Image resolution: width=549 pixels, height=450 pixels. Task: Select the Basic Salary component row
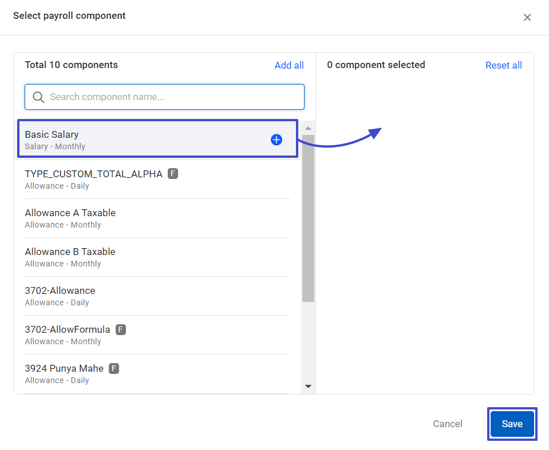tap(157, 139)
